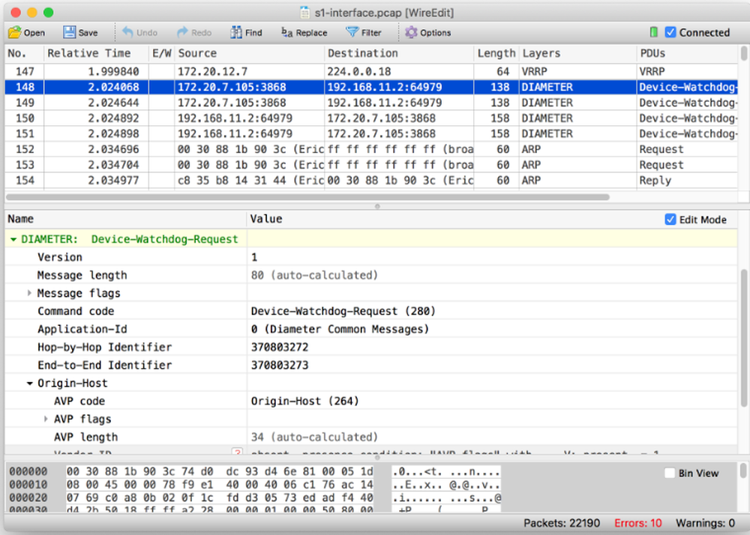Toggle the Edit Mode checkbox
Viewport: 750px width, 535px height.
pyautogui.click(x=670, y=220)
